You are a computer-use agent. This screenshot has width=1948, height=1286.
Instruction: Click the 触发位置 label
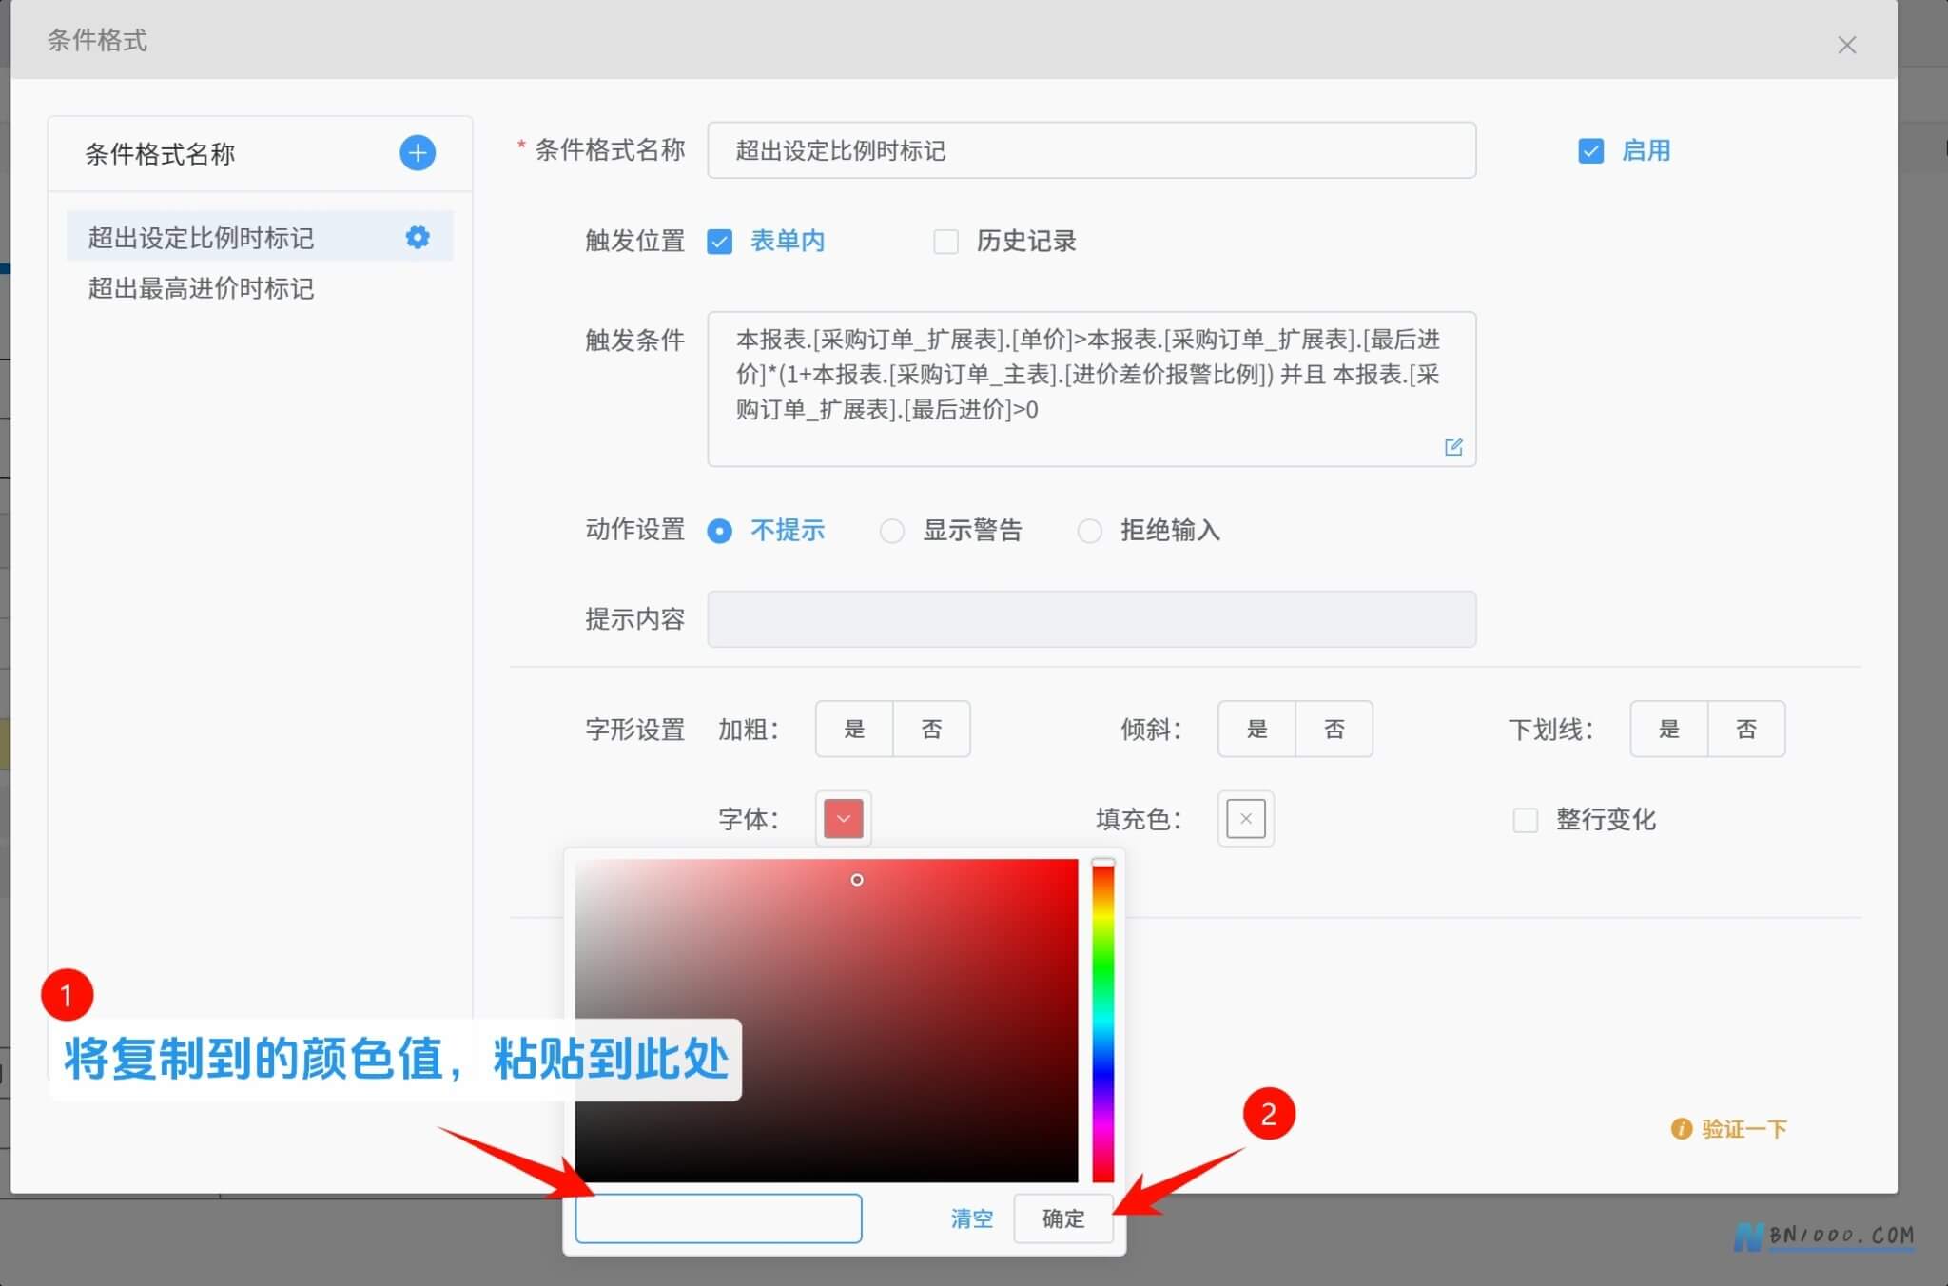click(x=634, y=242)
